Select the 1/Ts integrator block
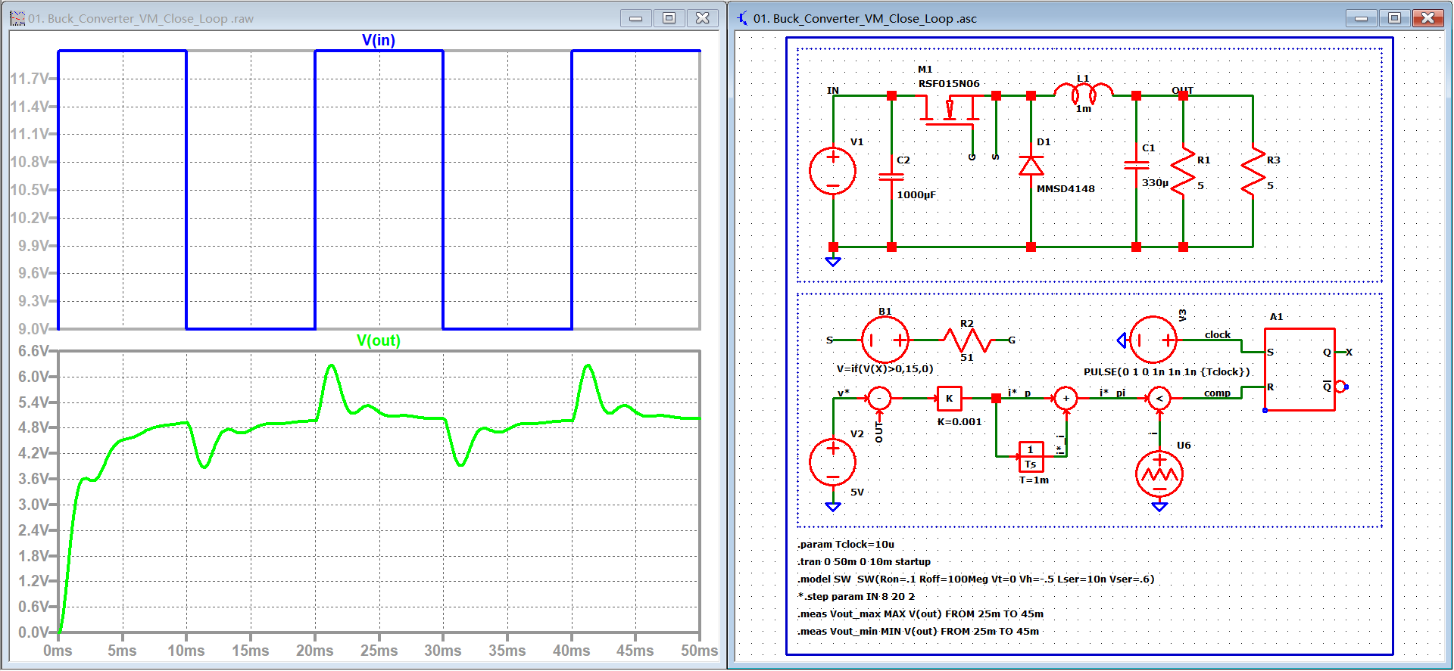1454x671 pixels. click(x=1031, y=456)
